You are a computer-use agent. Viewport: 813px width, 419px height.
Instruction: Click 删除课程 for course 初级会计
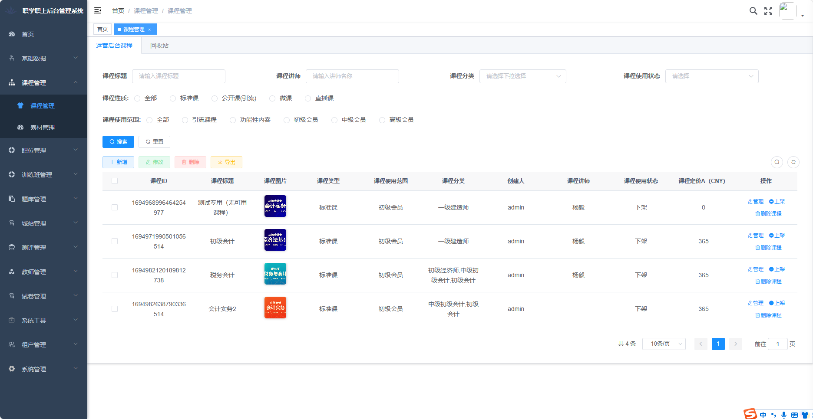[768, 248]
